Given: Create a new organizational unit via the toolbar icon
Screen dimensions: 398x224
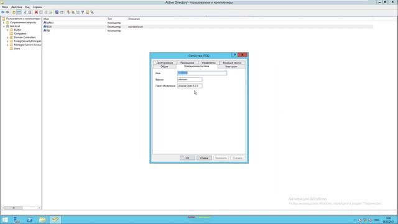Looking at the screenshot, I should [x=78, y=12].
